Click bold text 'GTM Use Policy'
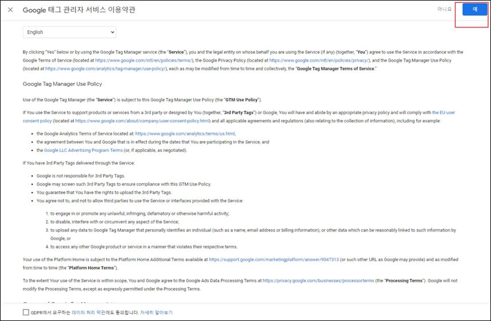 242,100
